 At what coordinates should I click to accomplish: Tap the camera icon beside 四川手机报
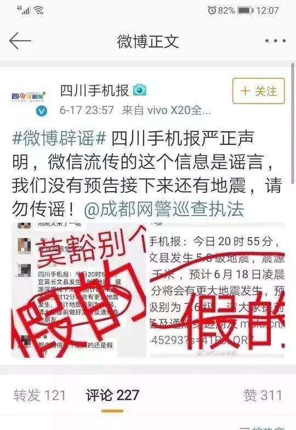point(140,90)
